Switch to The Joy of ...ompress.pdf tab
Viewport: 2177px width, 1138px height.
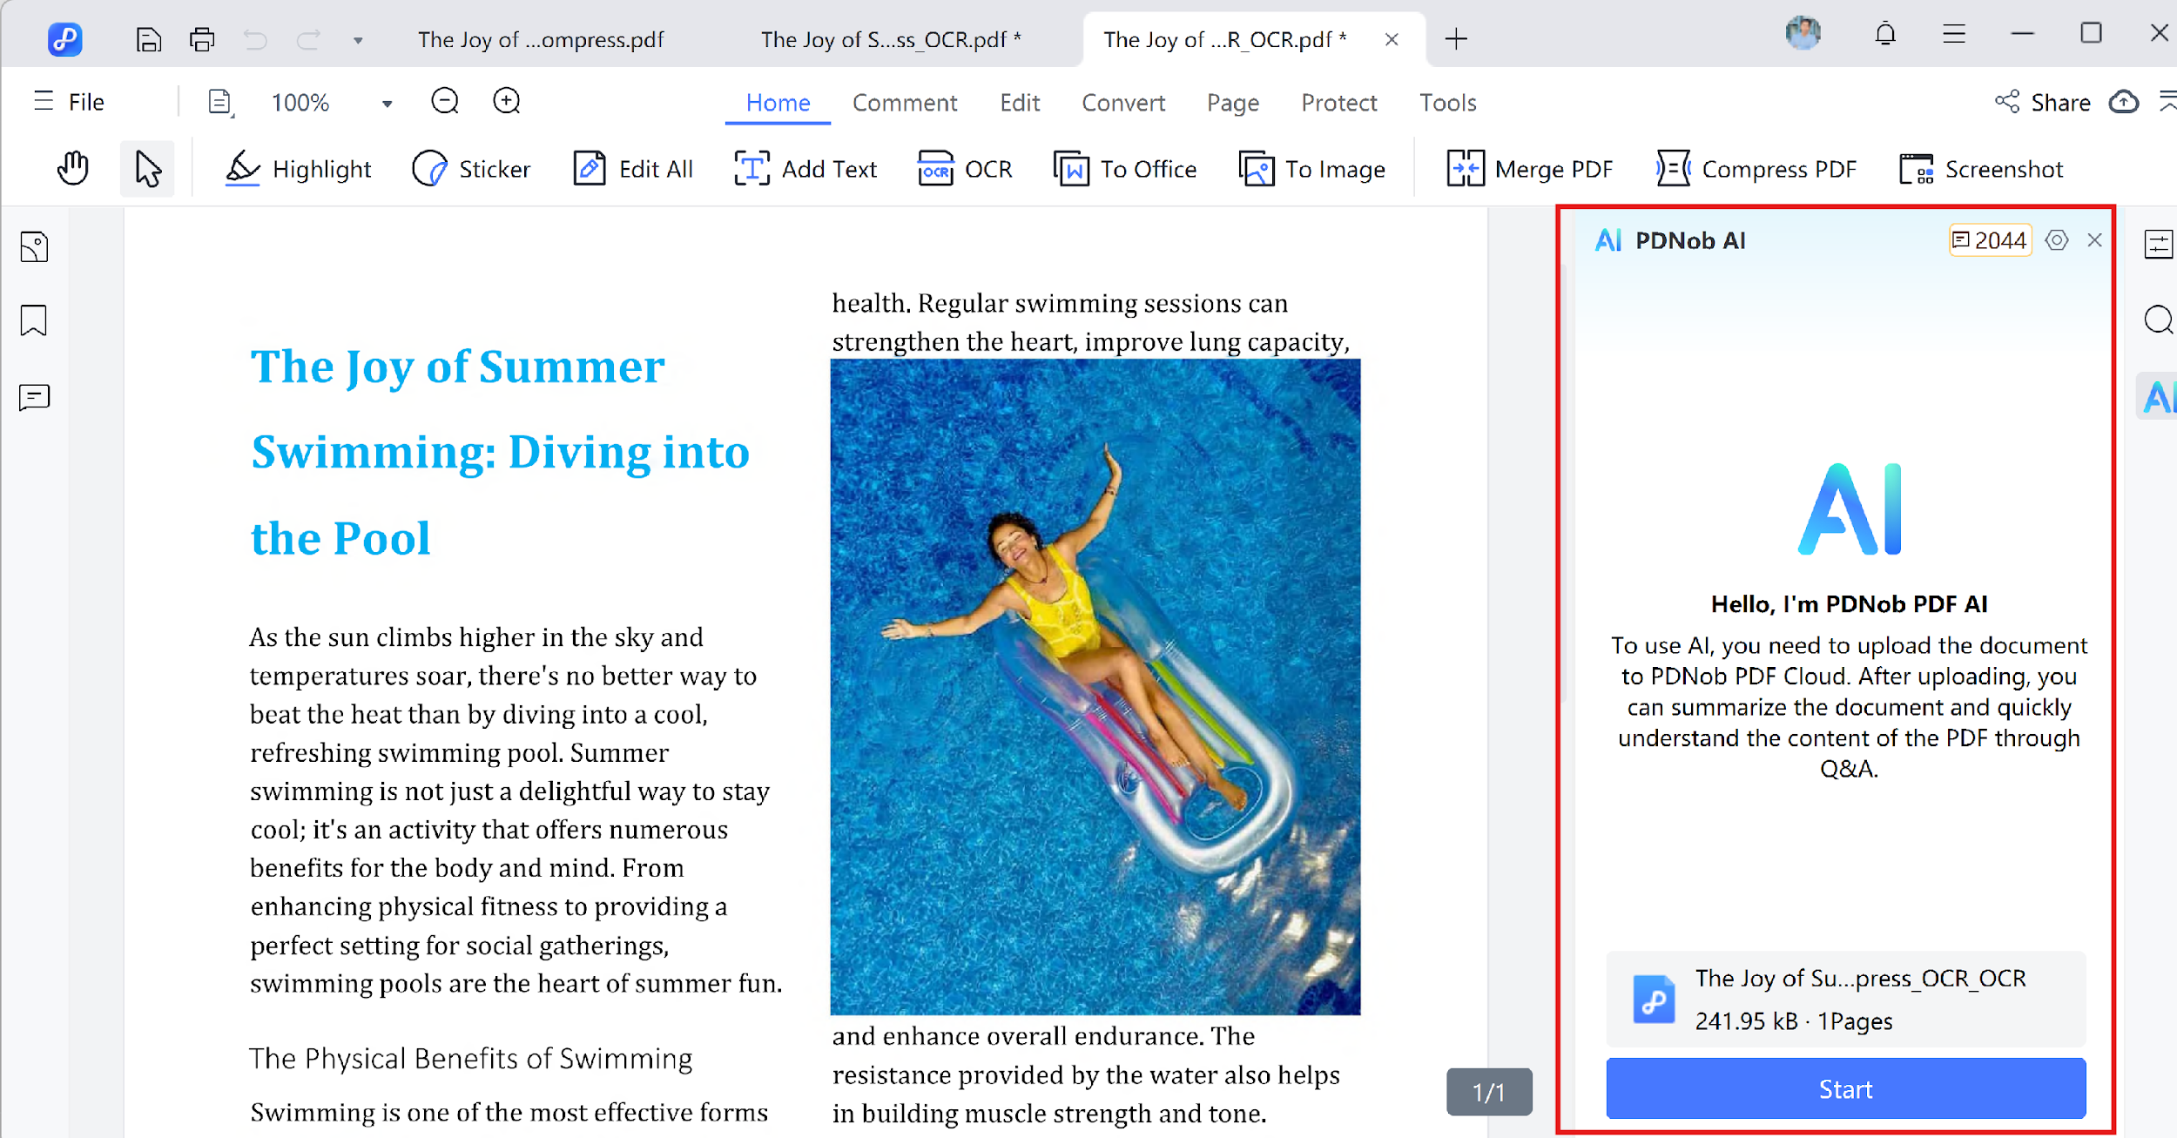pos(540,39)
